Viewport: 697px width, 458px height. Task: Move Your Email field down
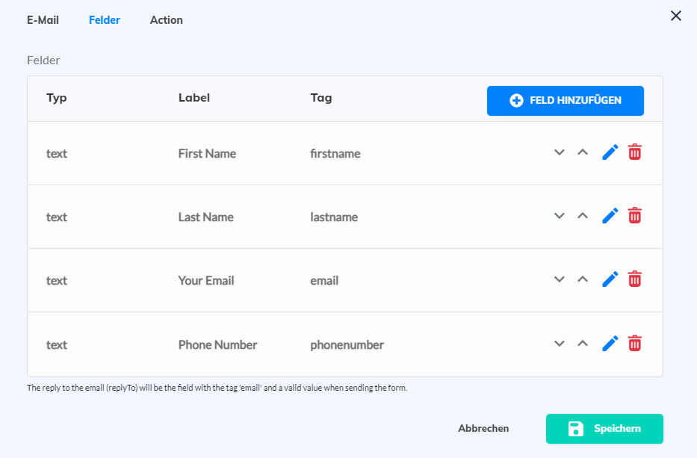point(559,279)
